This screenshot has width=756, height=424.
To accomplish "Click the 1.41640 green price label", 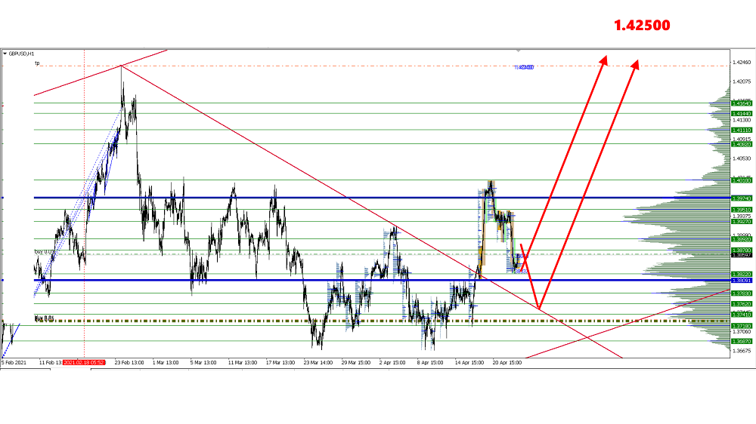I will coord(741,103).
